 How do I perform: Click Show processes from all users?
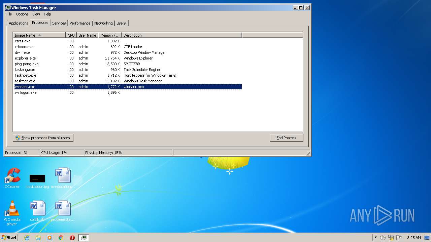point(43,138)
